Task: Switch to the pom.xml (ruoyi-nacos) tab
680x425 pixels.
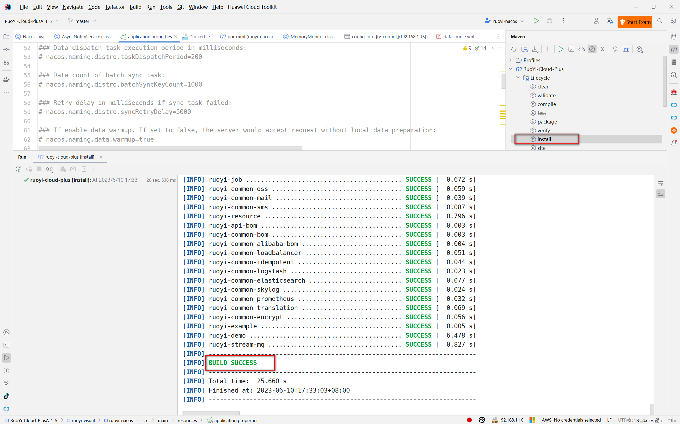Action: (x=246, y=37)
